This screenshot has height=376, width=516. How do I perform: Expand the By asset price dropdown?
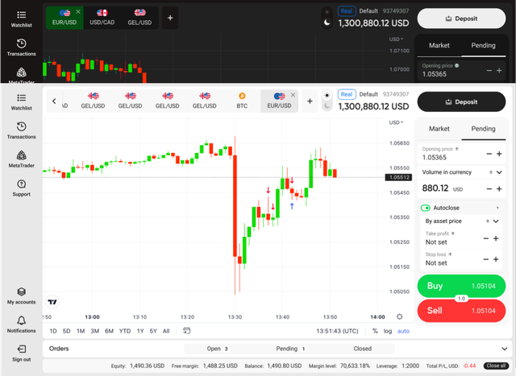pyautogui.click(x=496, y=221)
